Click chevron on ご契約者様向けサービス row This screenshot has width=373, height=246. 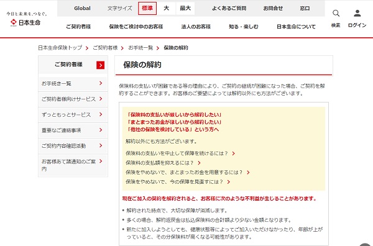(x=101, y=99)
